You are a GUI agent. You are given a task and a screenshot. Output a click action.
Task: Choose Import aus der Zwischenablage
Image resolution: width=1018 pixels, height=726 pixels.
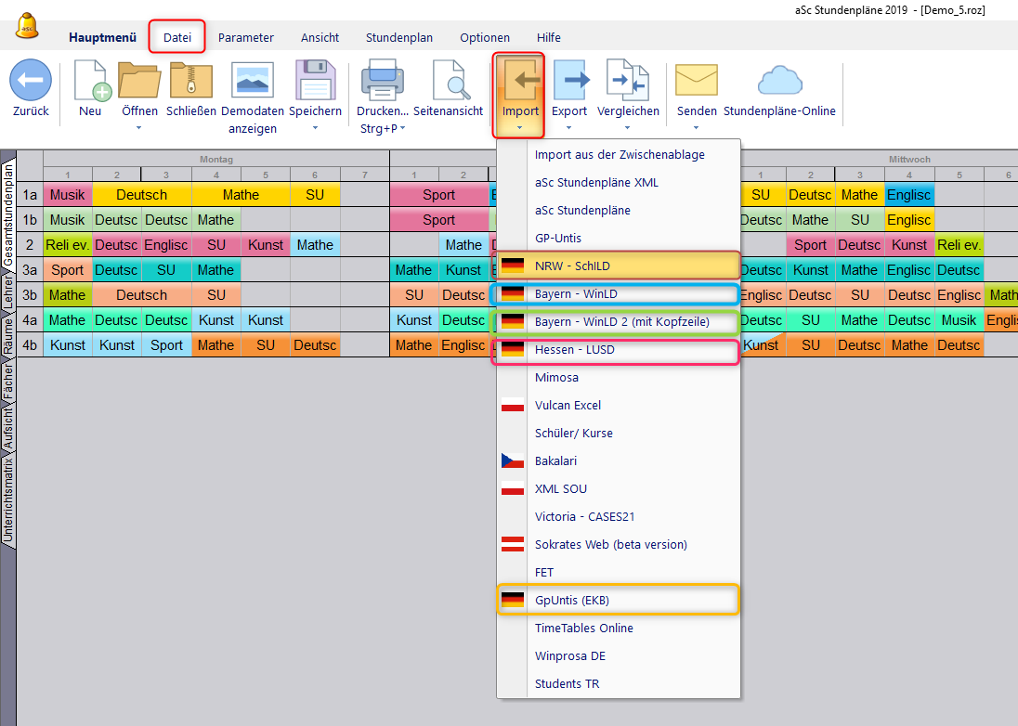click(x=619, y=154)
